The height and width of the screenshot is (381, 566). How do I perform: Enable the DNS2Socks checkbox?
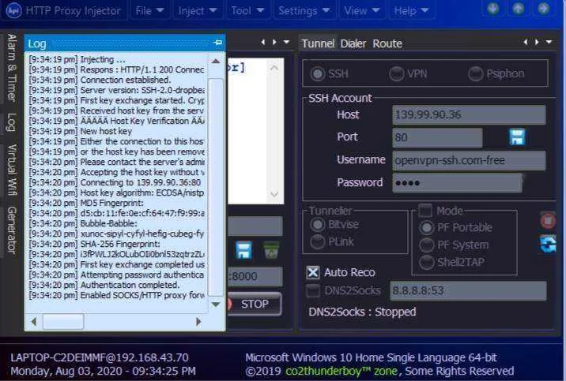coord(313,290)
